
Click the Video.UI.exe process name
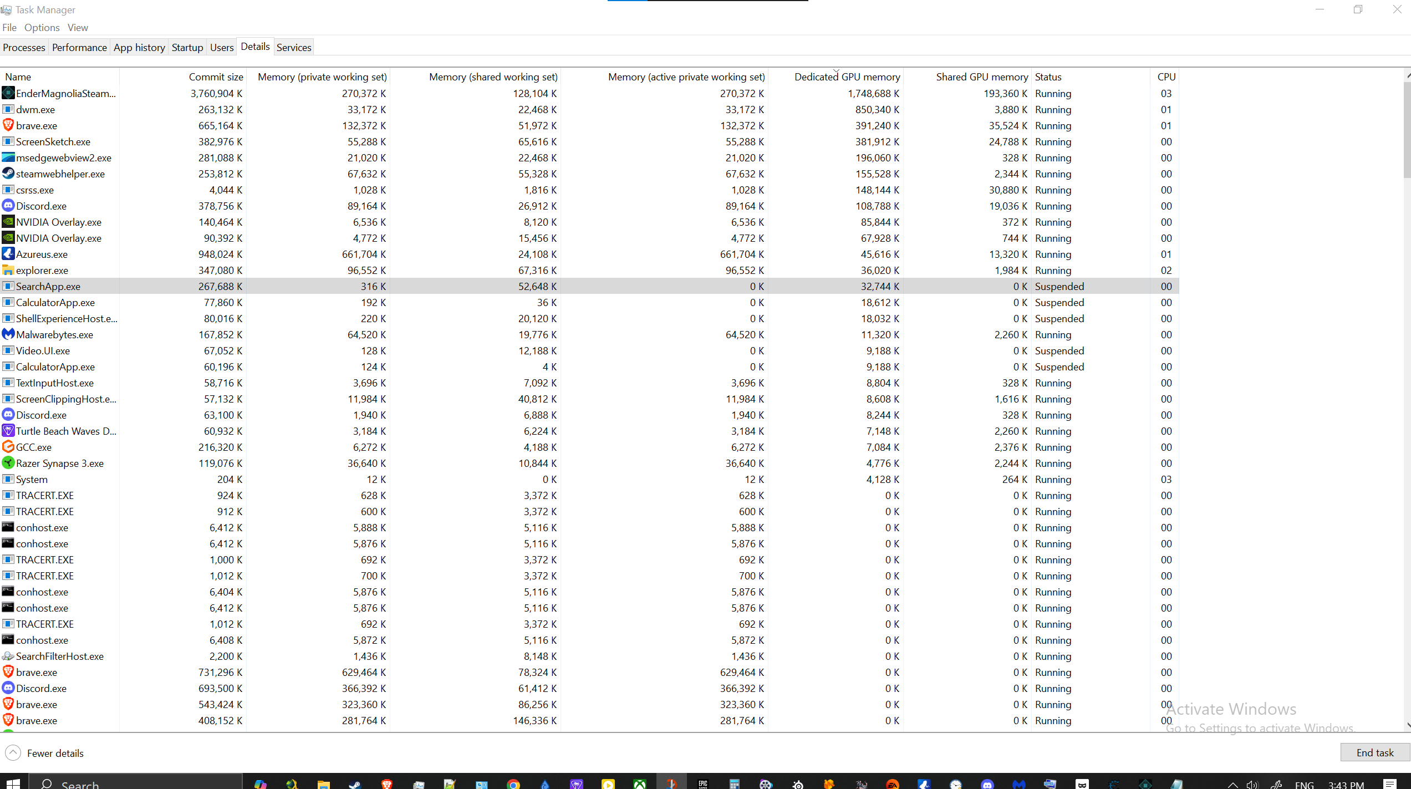click(43, 350)
